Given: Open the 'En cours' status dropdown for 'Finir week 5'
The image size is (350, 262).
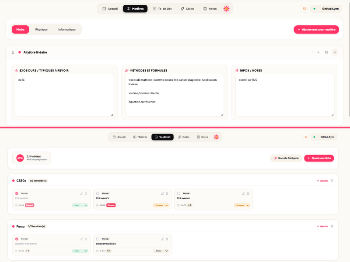Looking at the screenshot, I should pyautogui.click(x=161, y=205).
